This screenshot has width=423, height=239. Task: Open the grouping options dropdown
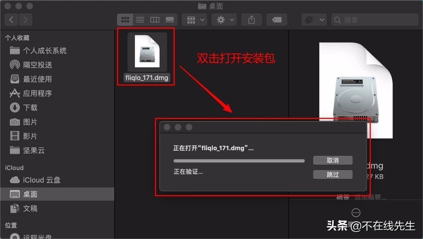(x=194, y=19)
